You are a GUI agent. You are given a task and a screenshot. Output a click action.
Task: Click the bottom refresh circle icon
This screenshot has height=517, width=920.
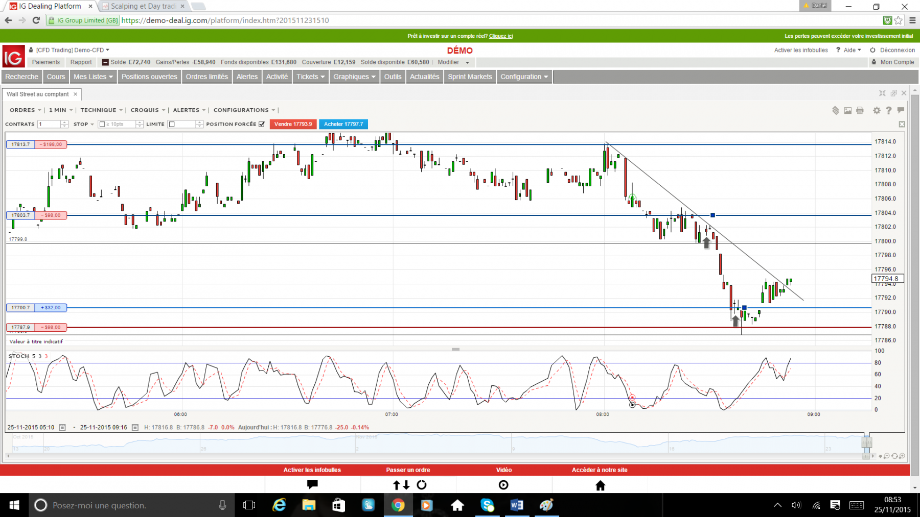point(422,485)
